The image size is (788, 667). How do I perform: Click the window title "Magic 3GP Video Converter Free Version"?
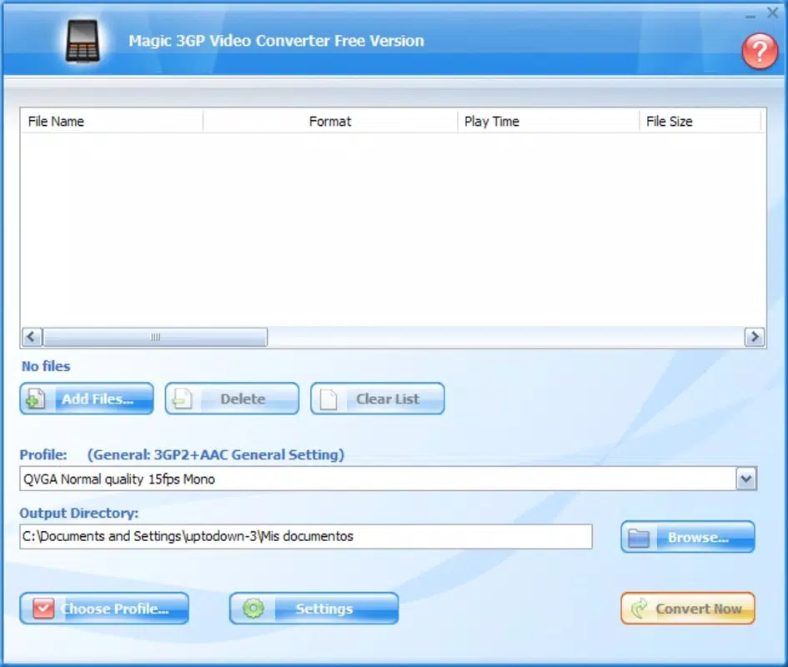pyautogui.click(x=276, y=41)
